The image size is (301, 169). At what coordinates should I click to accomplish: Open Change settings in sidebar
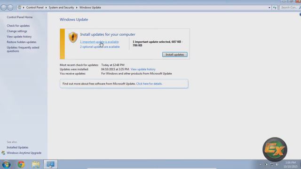coord(17,31)
